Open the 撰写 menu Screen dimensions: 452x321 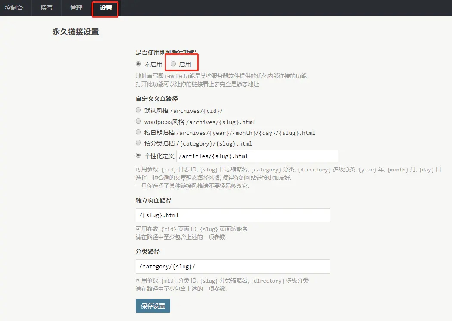[x=46, y=8]
